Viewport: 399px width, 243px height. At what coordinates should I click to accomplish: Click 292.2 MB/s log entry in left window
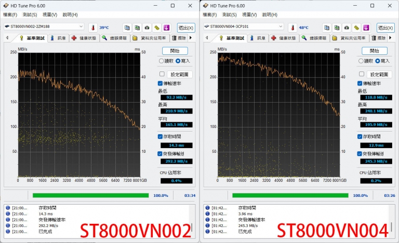[x=48, y=225]
